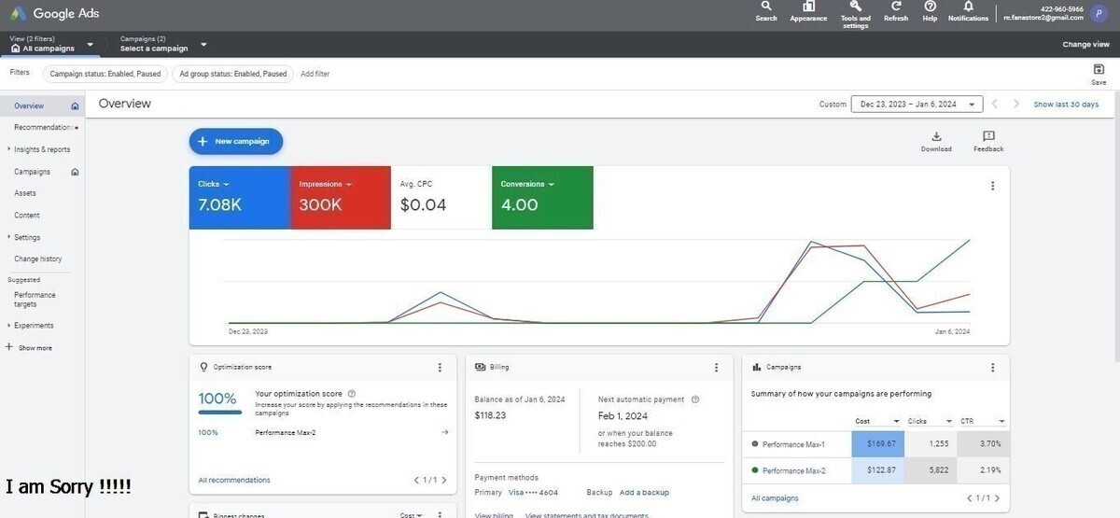Open the All recommendations link
The width and height of the screenshot is (1120, 518).
click(x=234, y=480)
